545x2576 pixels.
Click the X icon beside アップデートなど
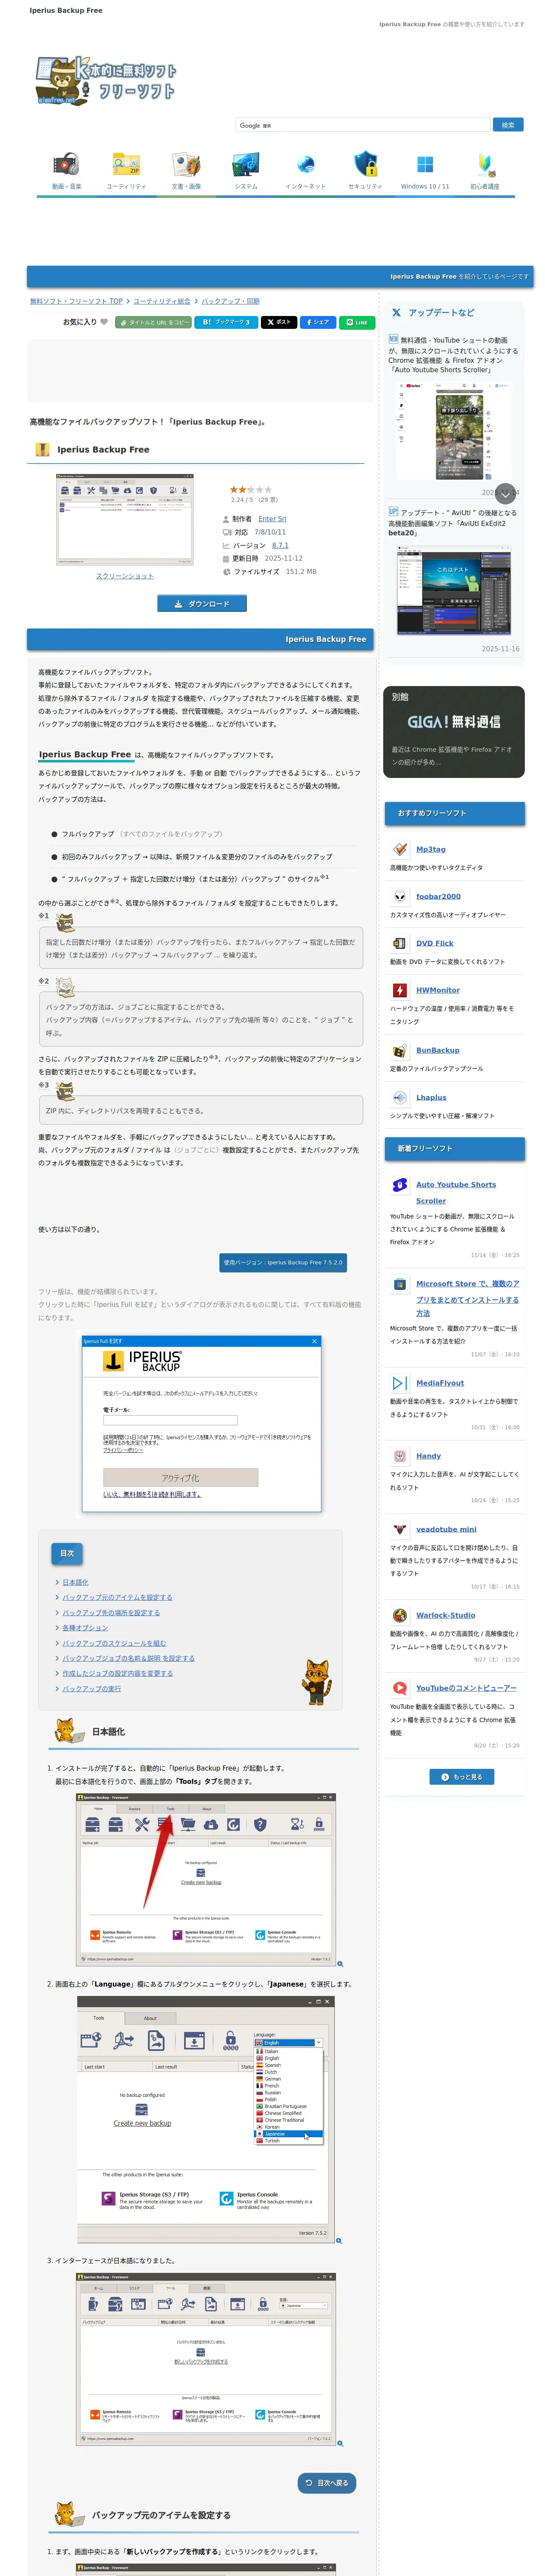tap(396, 313)
